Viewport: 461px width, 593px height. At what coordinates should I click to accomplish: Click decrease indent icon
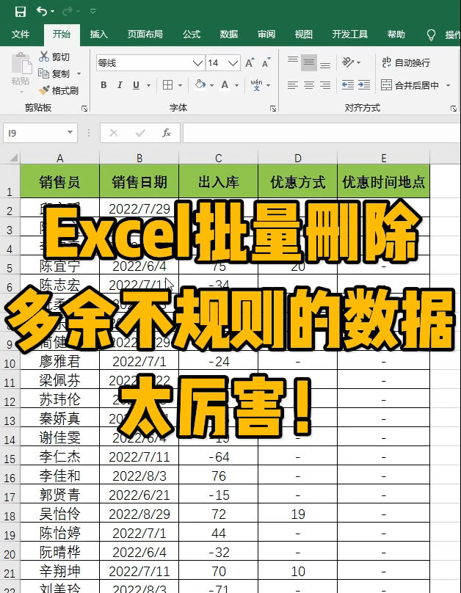pyautogui.click(x=347, y=85)
